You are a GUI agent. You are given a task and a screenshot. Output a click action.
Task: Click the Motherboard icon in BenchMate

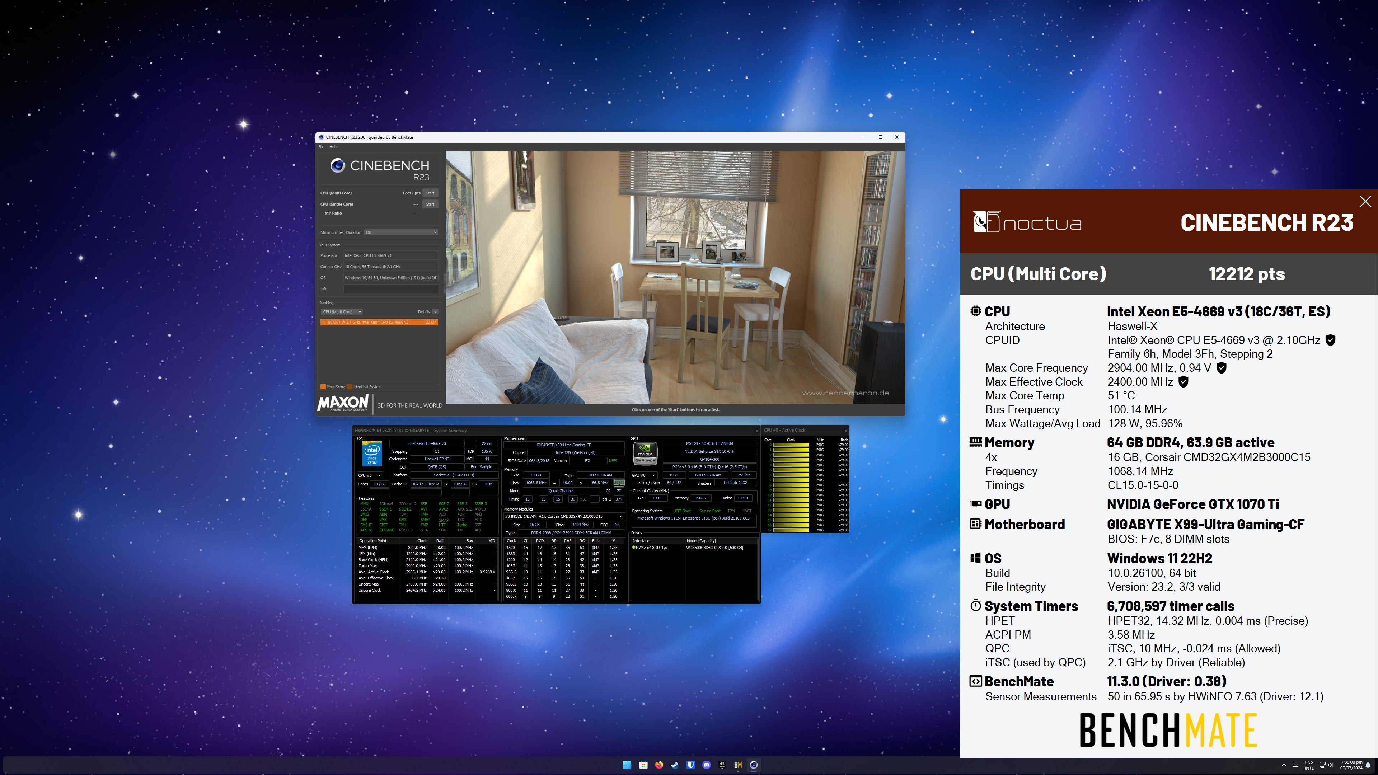pos(976,523)
